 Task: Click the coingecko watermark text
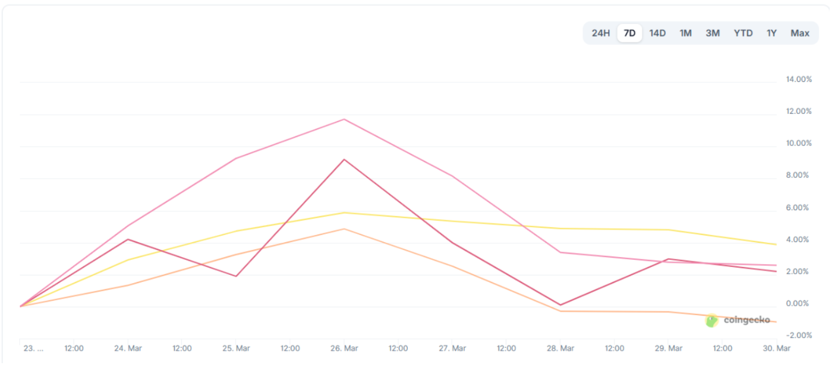[x=746, y=320]
